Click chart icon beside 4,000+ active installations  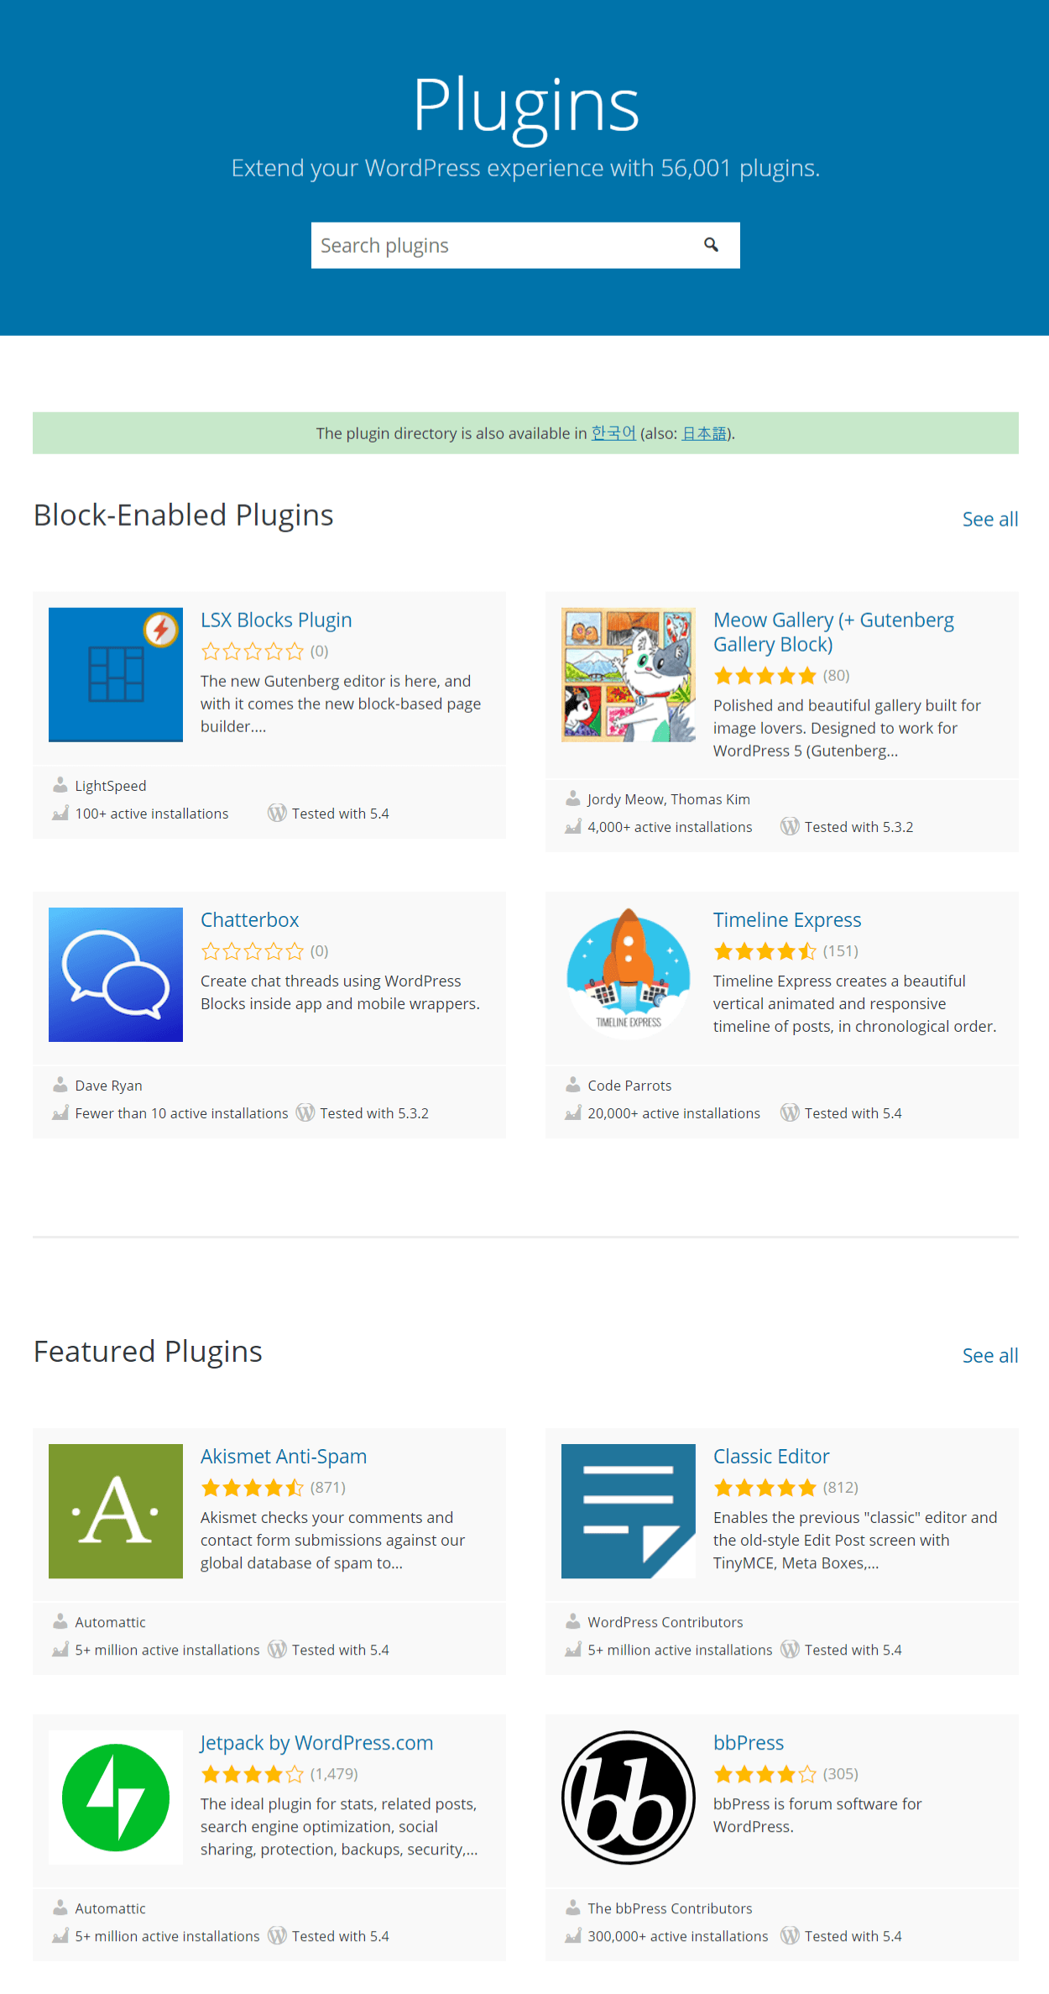(572, 826)
